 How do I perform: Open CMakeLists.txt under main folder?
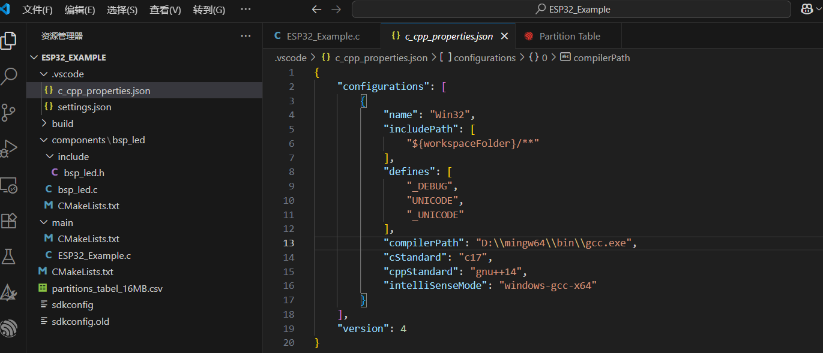[144, 239]
